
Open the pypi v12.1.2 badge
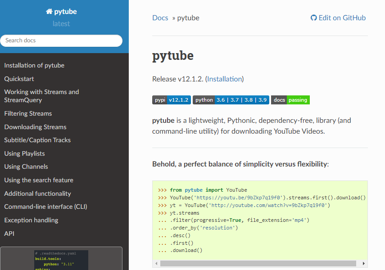point(172,100)
